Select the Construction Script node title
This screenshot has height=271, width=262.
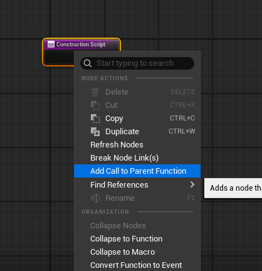coord(81,45)
